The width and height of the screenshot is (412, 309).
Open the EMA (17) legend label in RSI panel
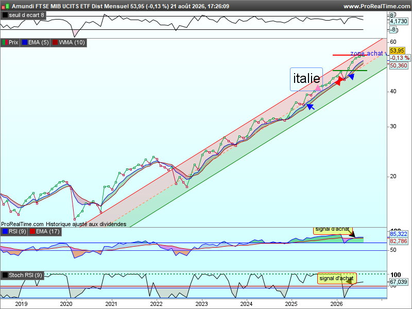48,231
